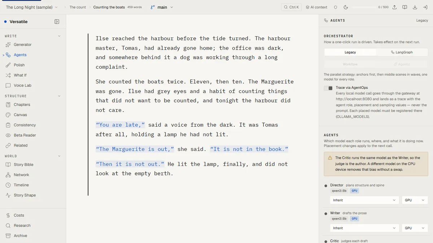
Task: Open Writer GPU placement dropdown
Action: 415,228
